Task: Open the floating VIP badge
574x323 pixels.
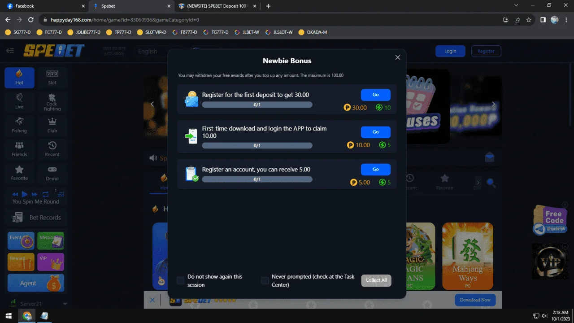Action: point(549,261)
